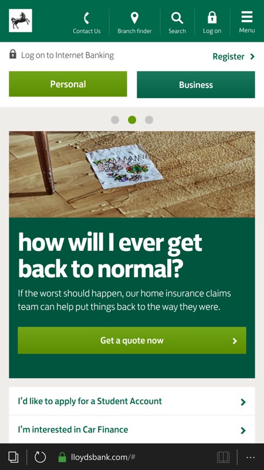264x470 pixels.
Task: Click Get a quote now button
Action: 132,340
